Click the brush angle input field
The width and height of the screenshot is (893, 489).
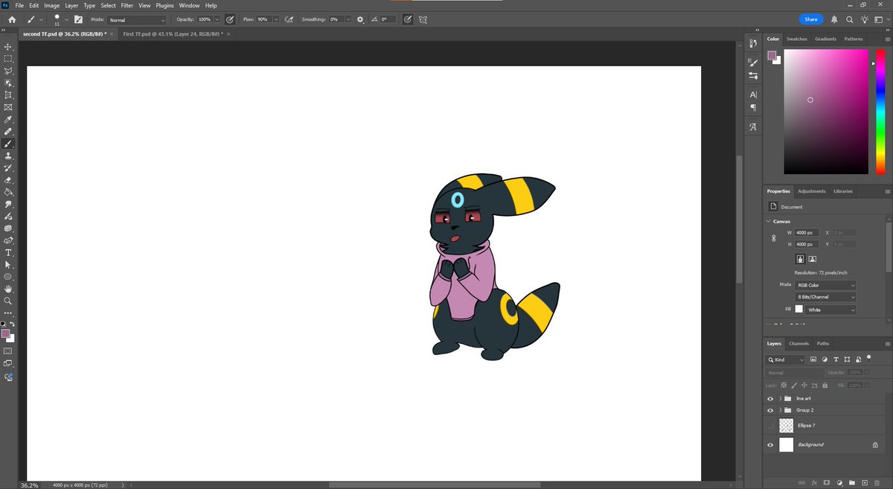point(388,19)
